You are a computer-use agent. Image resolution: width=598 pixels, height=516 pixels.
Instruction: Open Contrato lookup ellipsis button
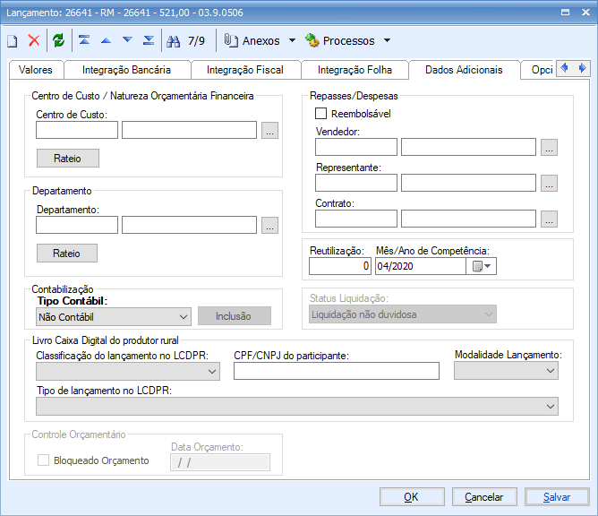549,219
